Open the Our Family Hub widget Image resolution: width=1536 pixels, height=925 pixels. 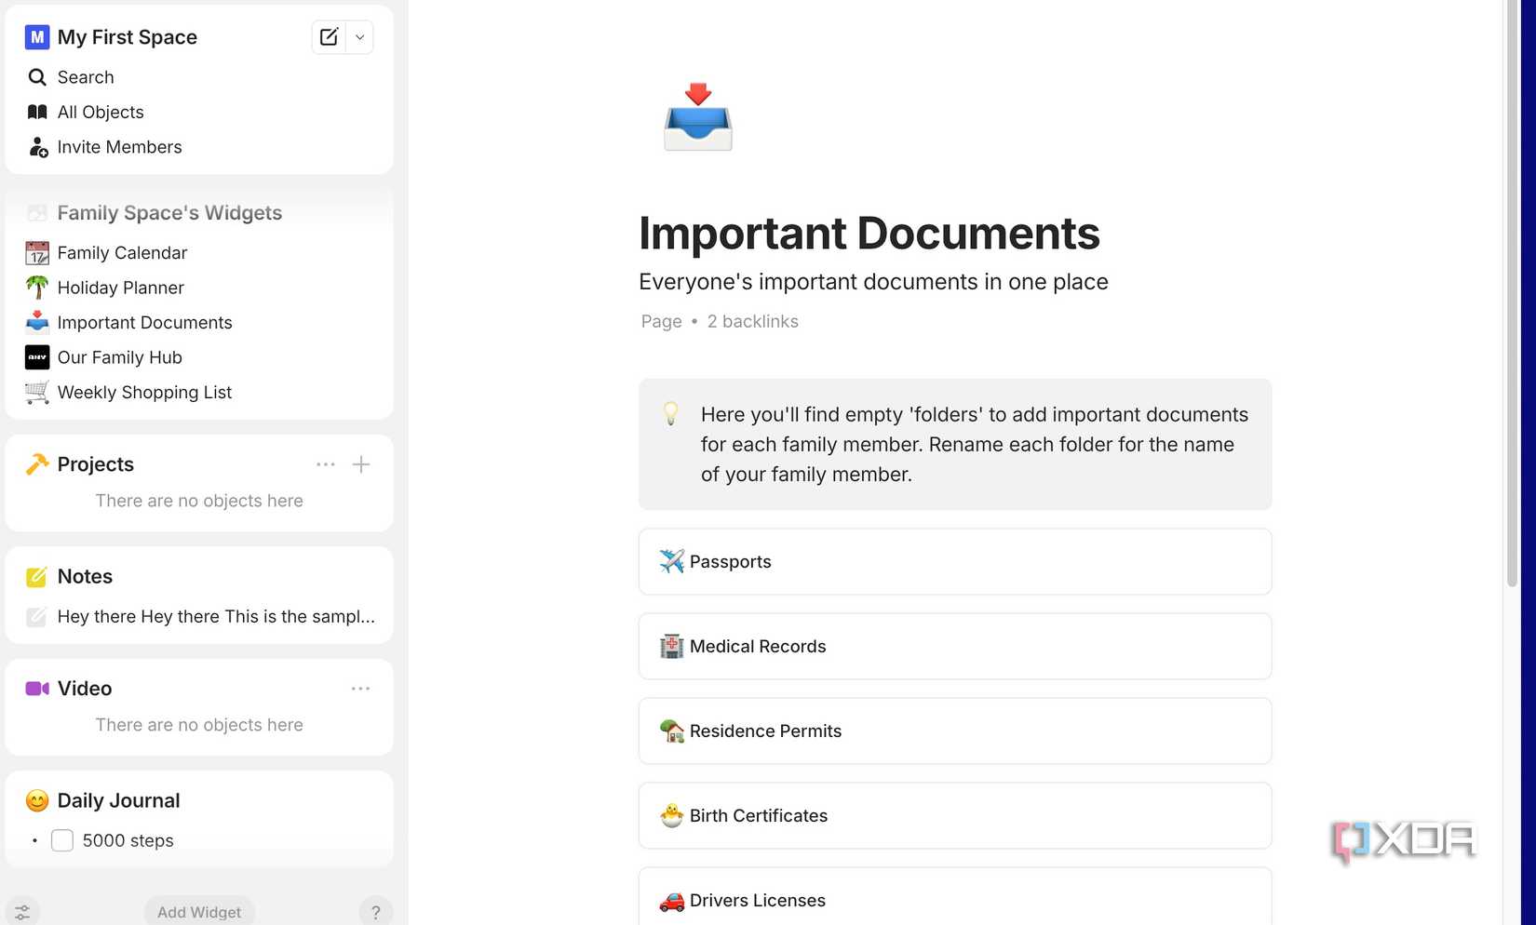coord(119,356)
